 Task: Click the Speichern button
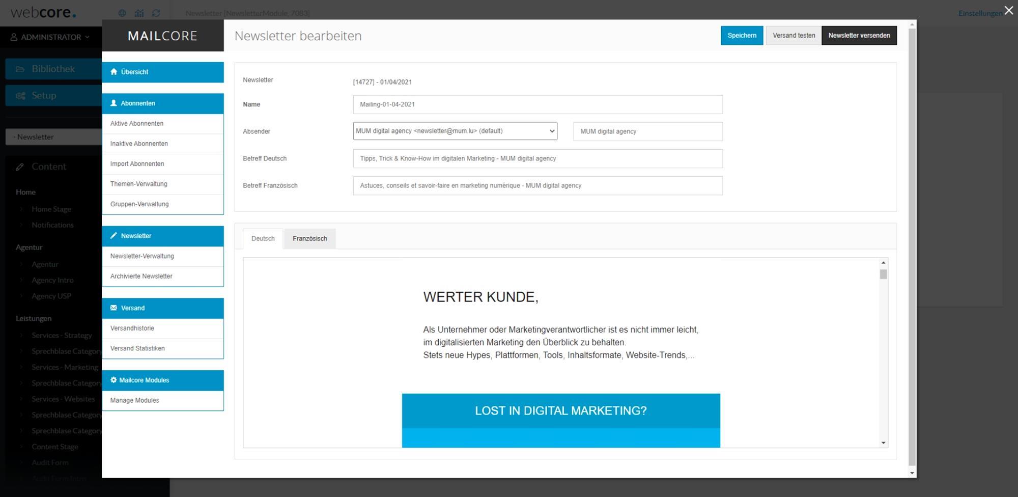tap(742, 35)
